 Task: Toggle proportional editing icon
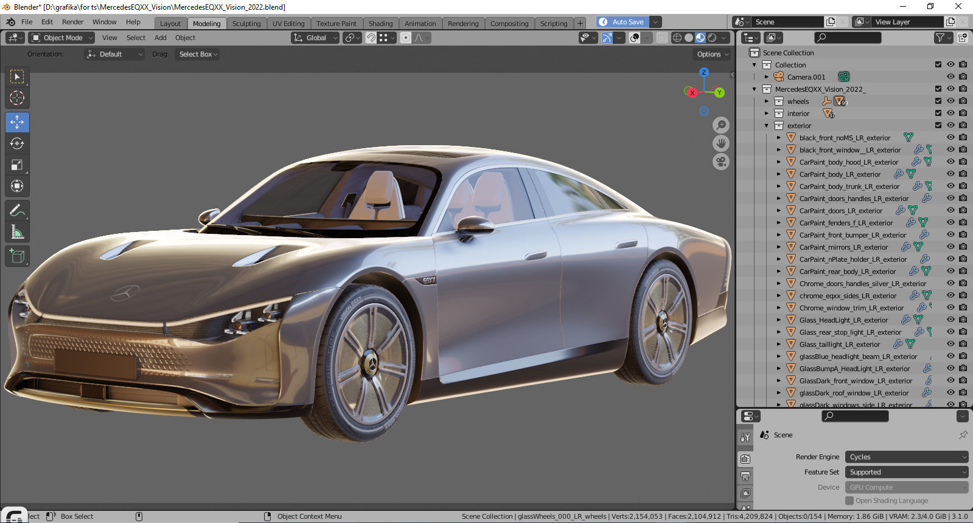[x=406, y=38]
